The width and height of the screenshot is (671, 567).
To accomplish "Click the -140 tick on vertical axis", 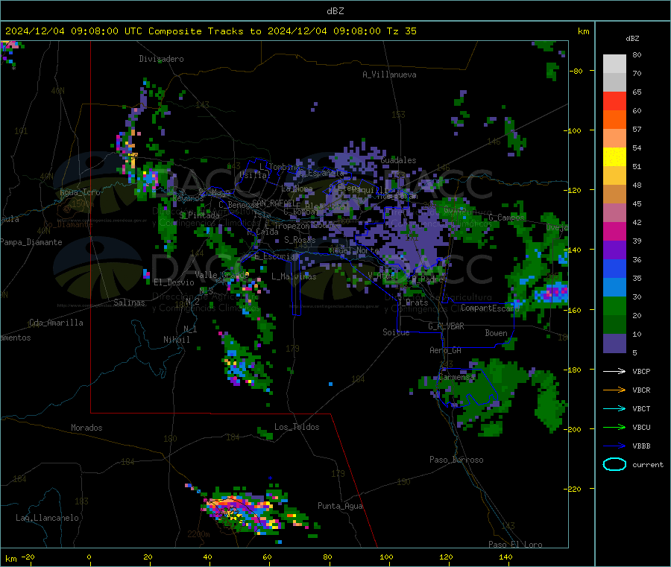I will click(x=574, y=250).
